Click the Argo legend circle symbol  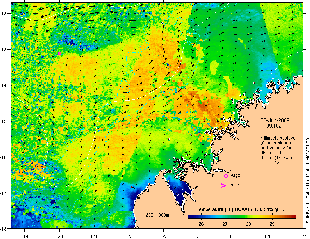[x=226, y=176]
